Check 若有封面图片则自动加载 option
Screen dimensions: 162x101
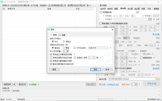pyautogui.click(x=51, y=58)
